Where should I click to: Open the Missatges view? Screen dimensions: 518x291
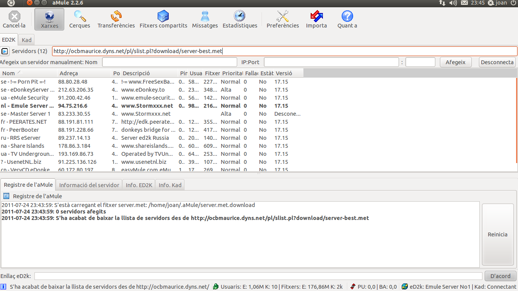205,19
